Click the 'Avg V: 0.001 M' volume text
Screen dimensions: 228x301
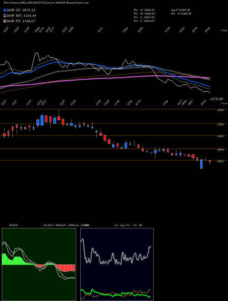tap(181, 10)
